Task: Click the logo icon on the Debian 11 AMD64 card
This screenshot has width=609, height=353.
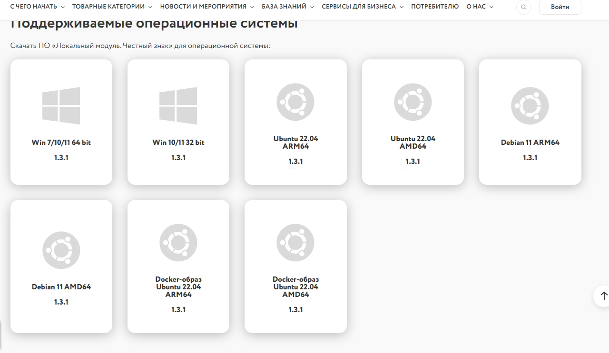Action: (x=61, y=250)
